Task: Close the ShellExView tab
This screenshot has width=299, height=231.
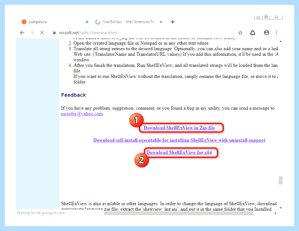Action: 161,22
